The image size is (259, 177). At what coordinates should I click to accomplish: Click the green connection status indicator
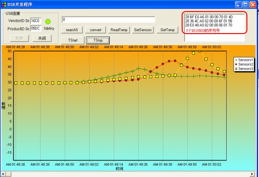click(x=48, y=21)
